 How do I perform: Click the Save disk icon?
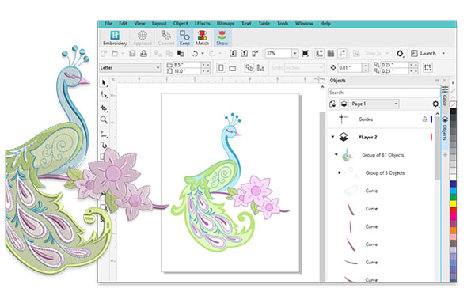[132, 54]
